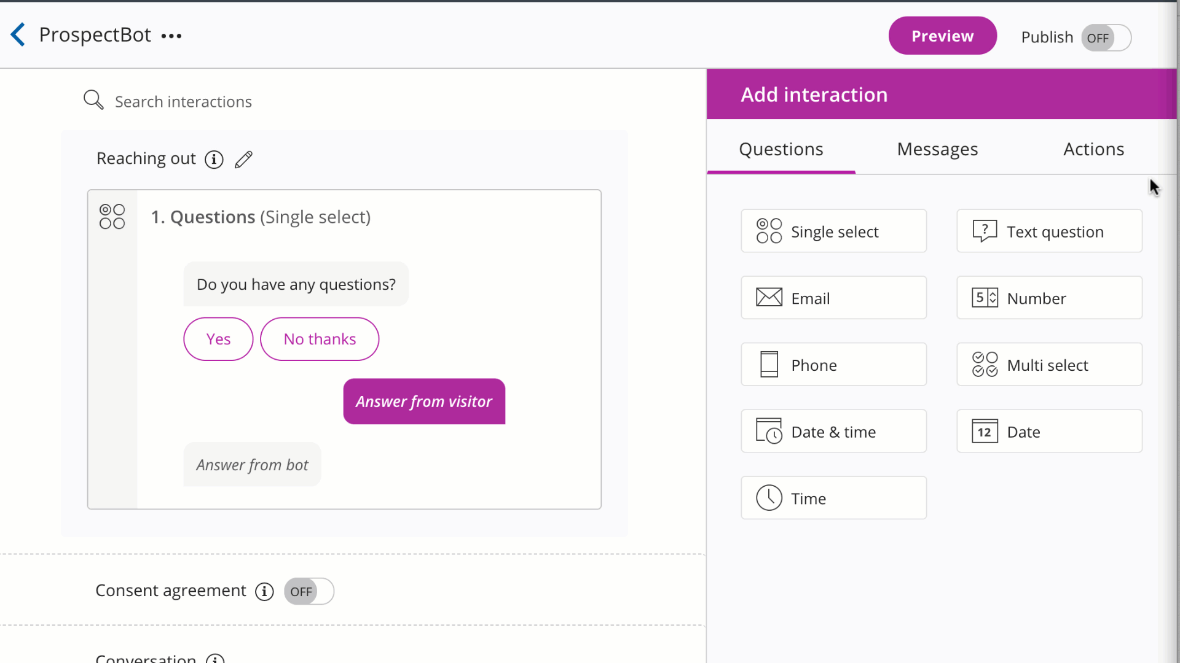Select the Yes answer option
This screenshot has height=663, width=1180.
point(218,339)
